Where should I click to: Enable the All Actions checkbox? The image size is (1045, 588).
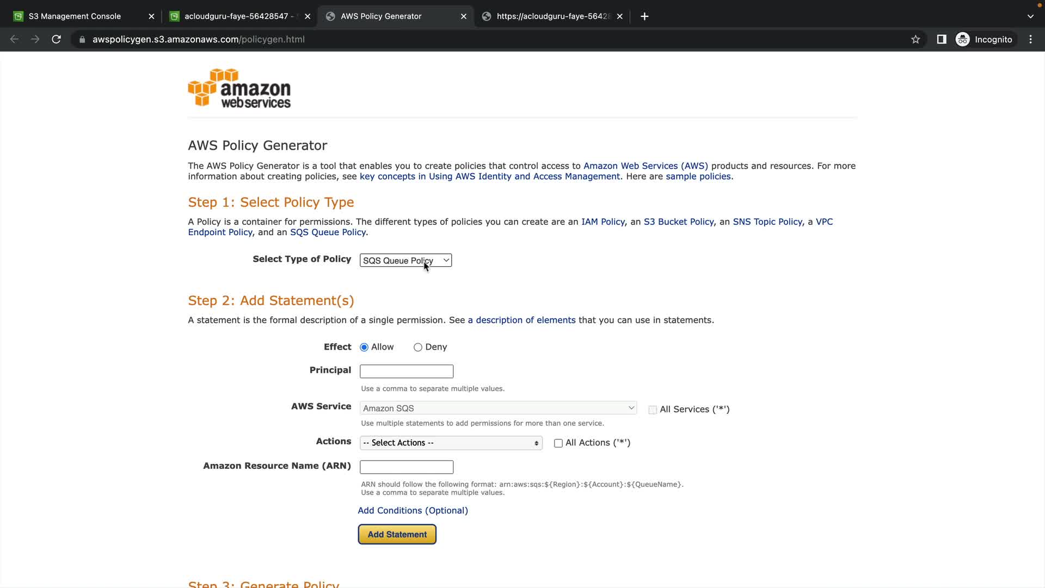coord(558,443)
